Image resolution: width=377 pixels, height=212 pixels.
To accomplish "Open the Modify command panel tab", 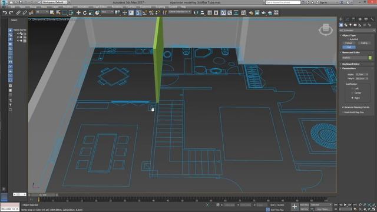I will click(347, 19).
